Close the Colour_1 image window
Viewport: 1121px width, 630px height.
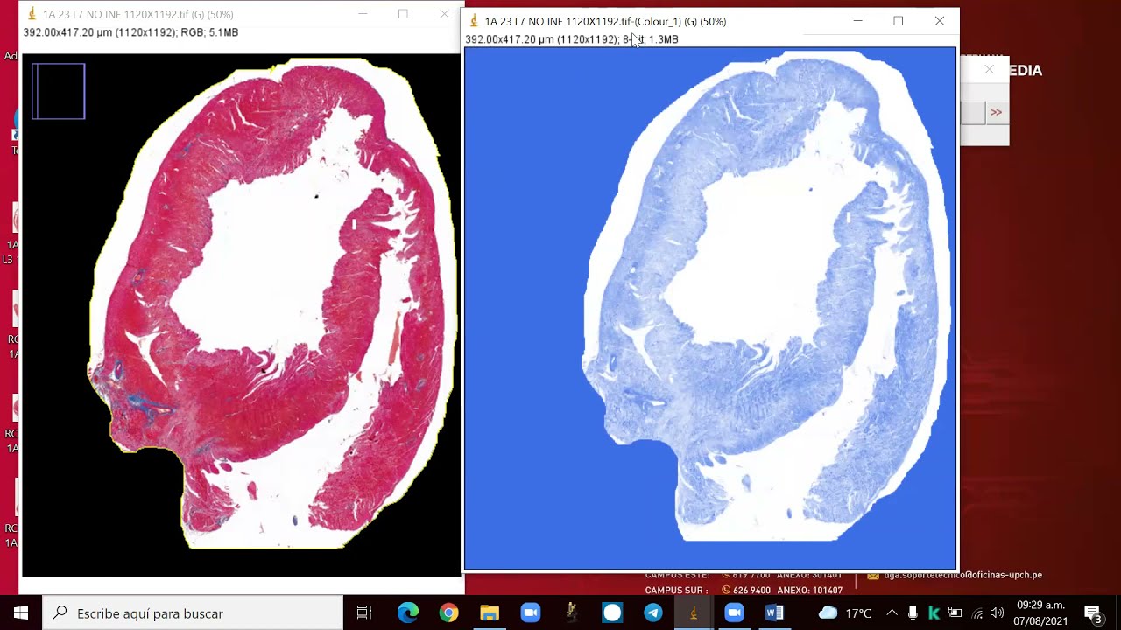click(939, 21)
